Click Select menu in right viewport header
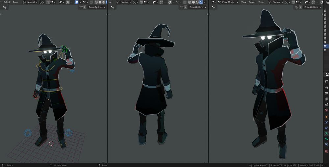Screen dimensions: 329x167 click(252, 2)
